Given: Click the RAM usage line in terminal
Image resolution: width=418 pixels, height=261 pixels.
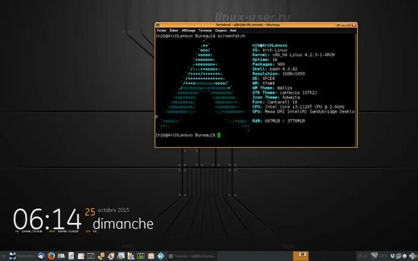Looking at the screenshot, I should 278,121.
